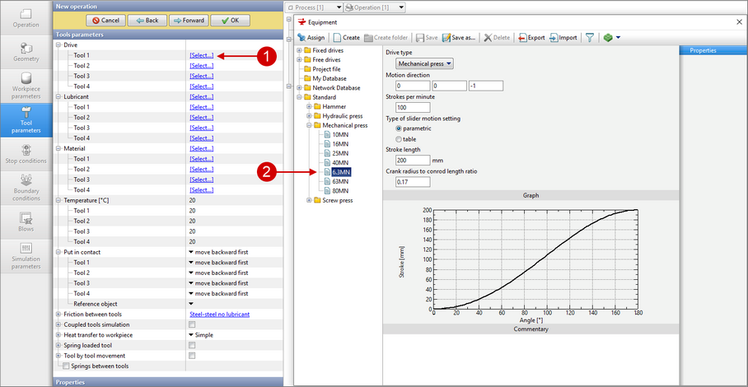The width and height of the screenshot is (748, 387).
Task: Open the Blows sidebar panel
Action: [x=26, y=222]
